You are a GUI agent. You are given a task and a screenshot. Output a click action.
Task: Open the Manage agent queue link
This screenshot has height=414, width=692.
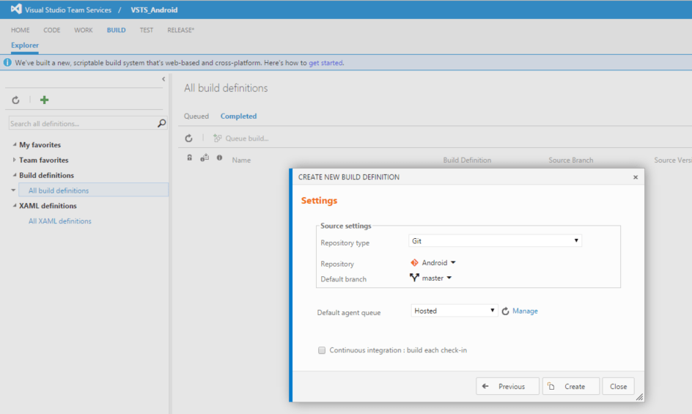pos(525,311)
